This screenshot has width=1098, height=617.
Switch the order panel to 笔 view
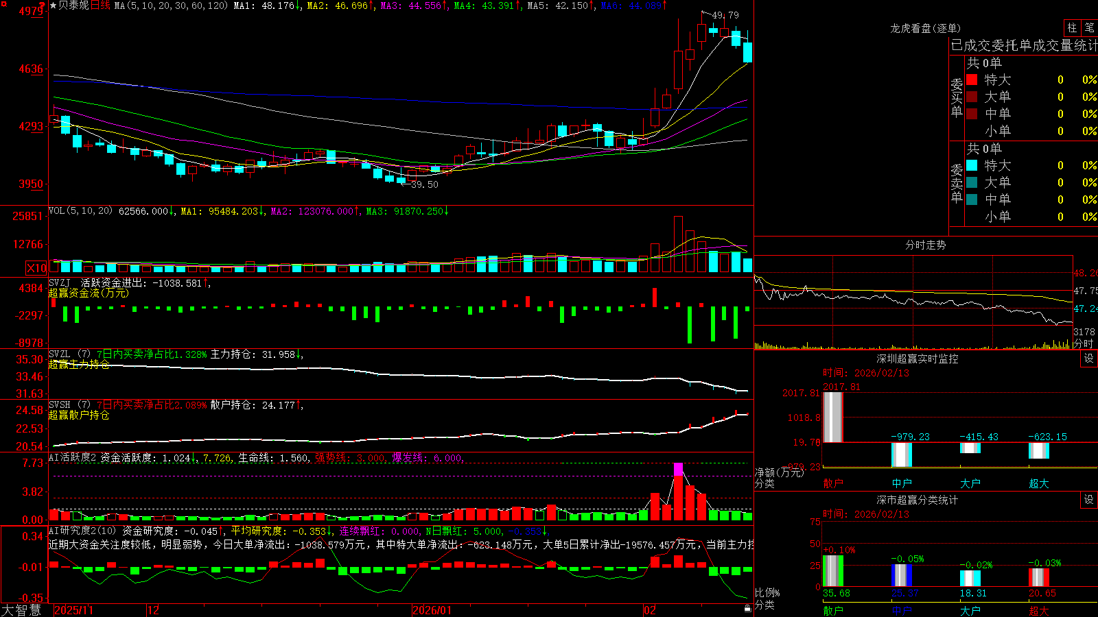coord(1089,27)
